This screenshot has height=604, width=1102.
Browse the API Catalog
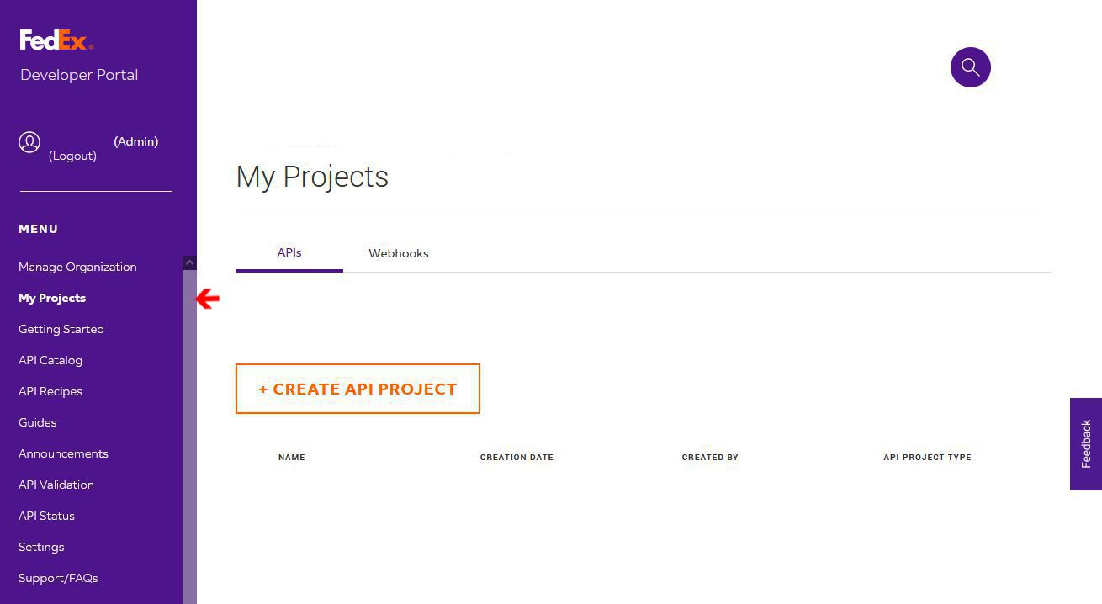[50, 360]
